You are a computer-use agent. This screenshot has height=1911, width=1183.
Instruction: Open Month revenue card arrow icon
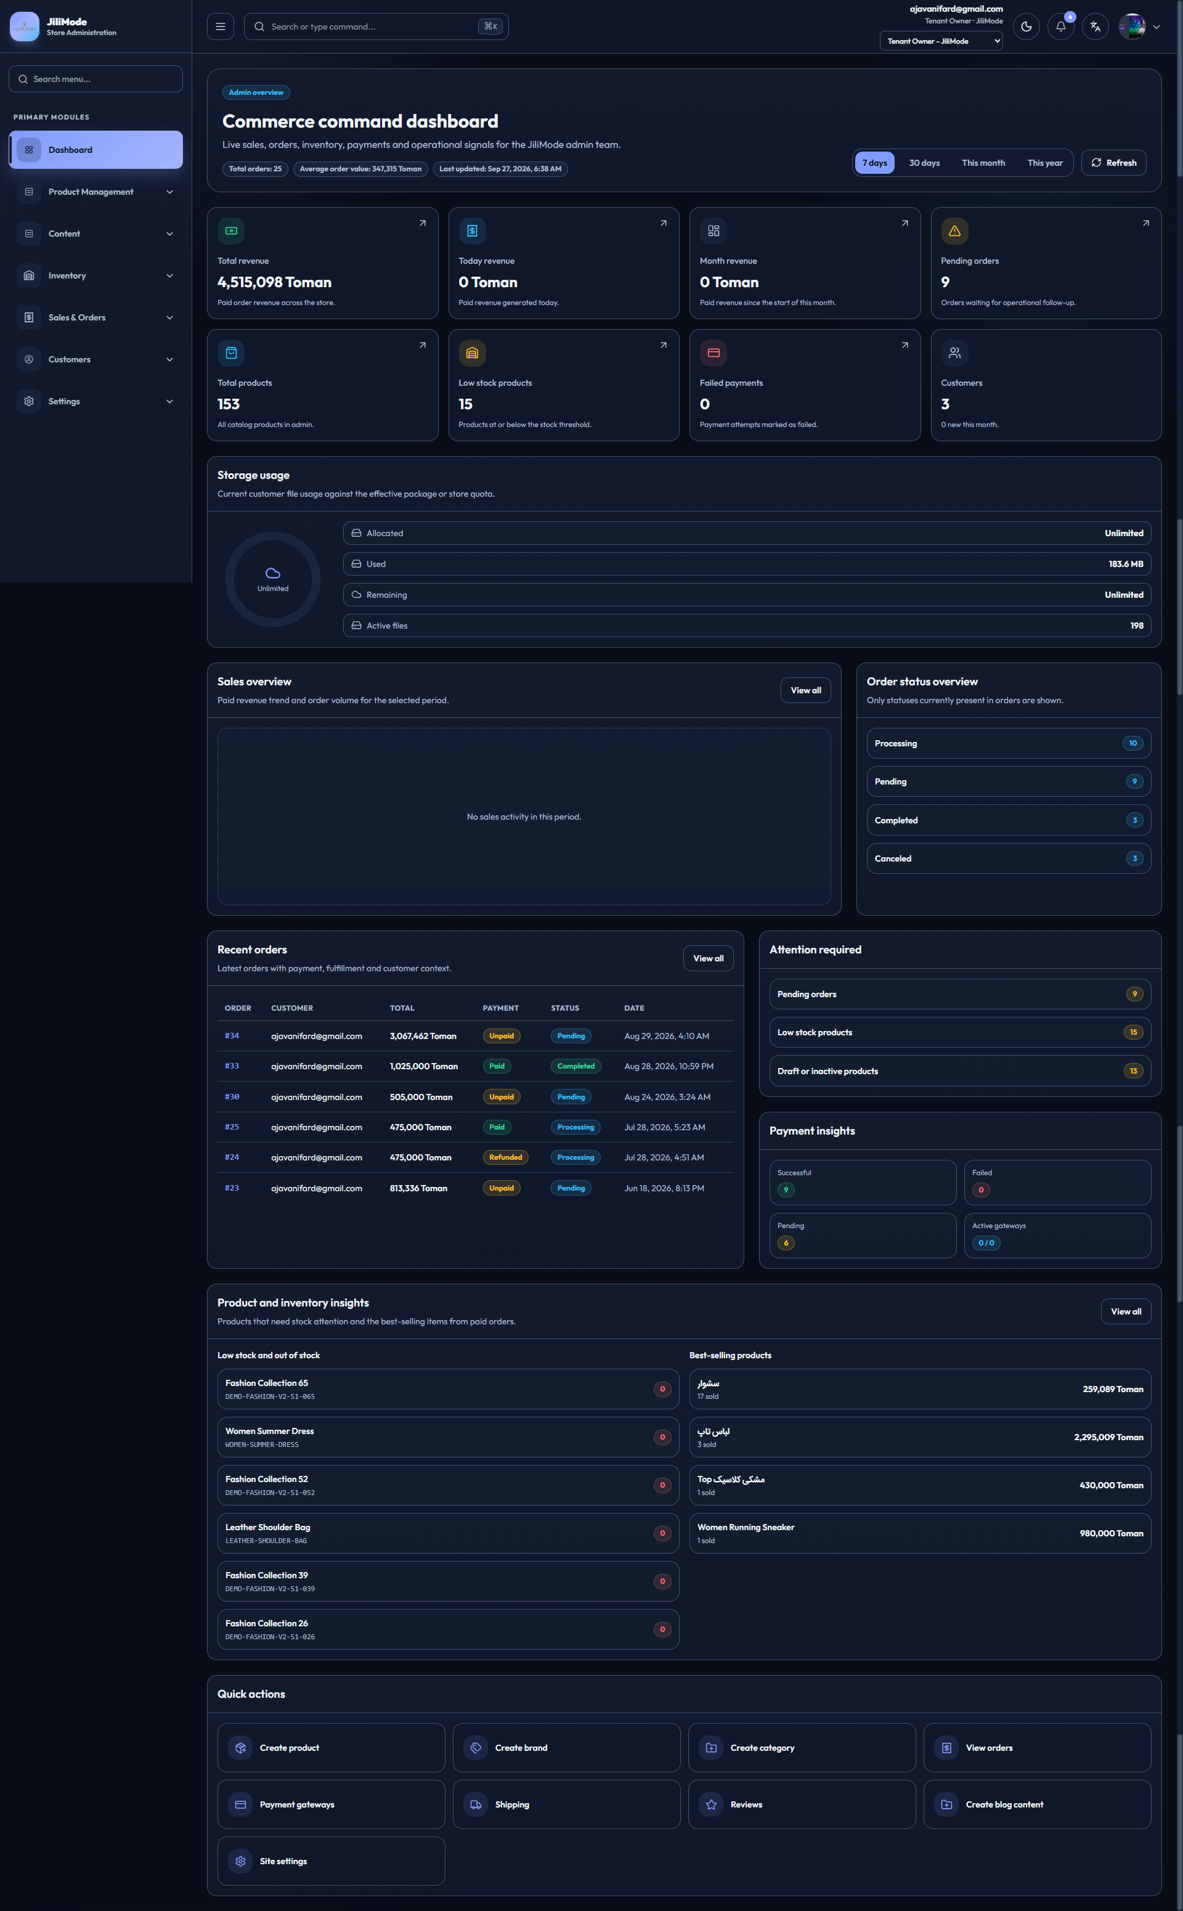tap(905, 223)
